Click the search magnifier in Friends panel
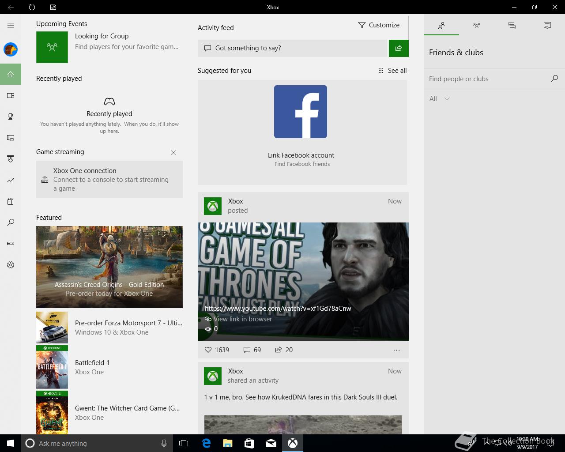565x452 pixels. click(x=554, y=79)
